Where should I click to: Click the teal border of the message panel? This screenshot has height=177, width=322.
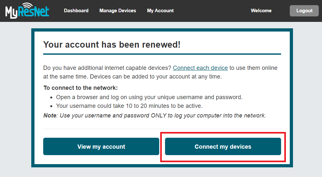click(x=162, y=30)
